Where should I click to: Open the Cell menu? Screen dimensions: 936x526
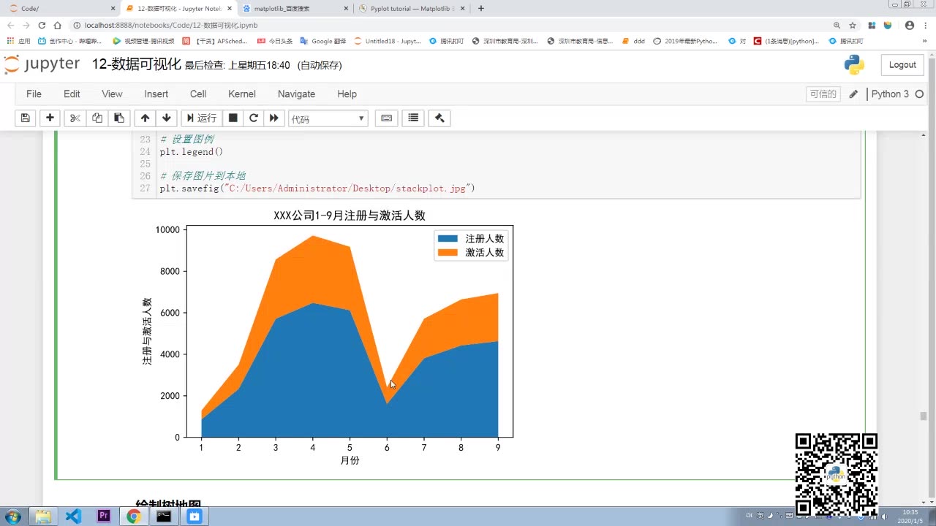pyautogui.click(x=198, y=94)
